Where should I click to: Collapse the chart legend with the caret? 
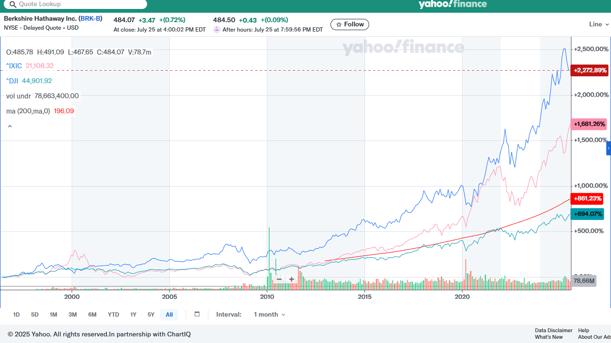10,126
